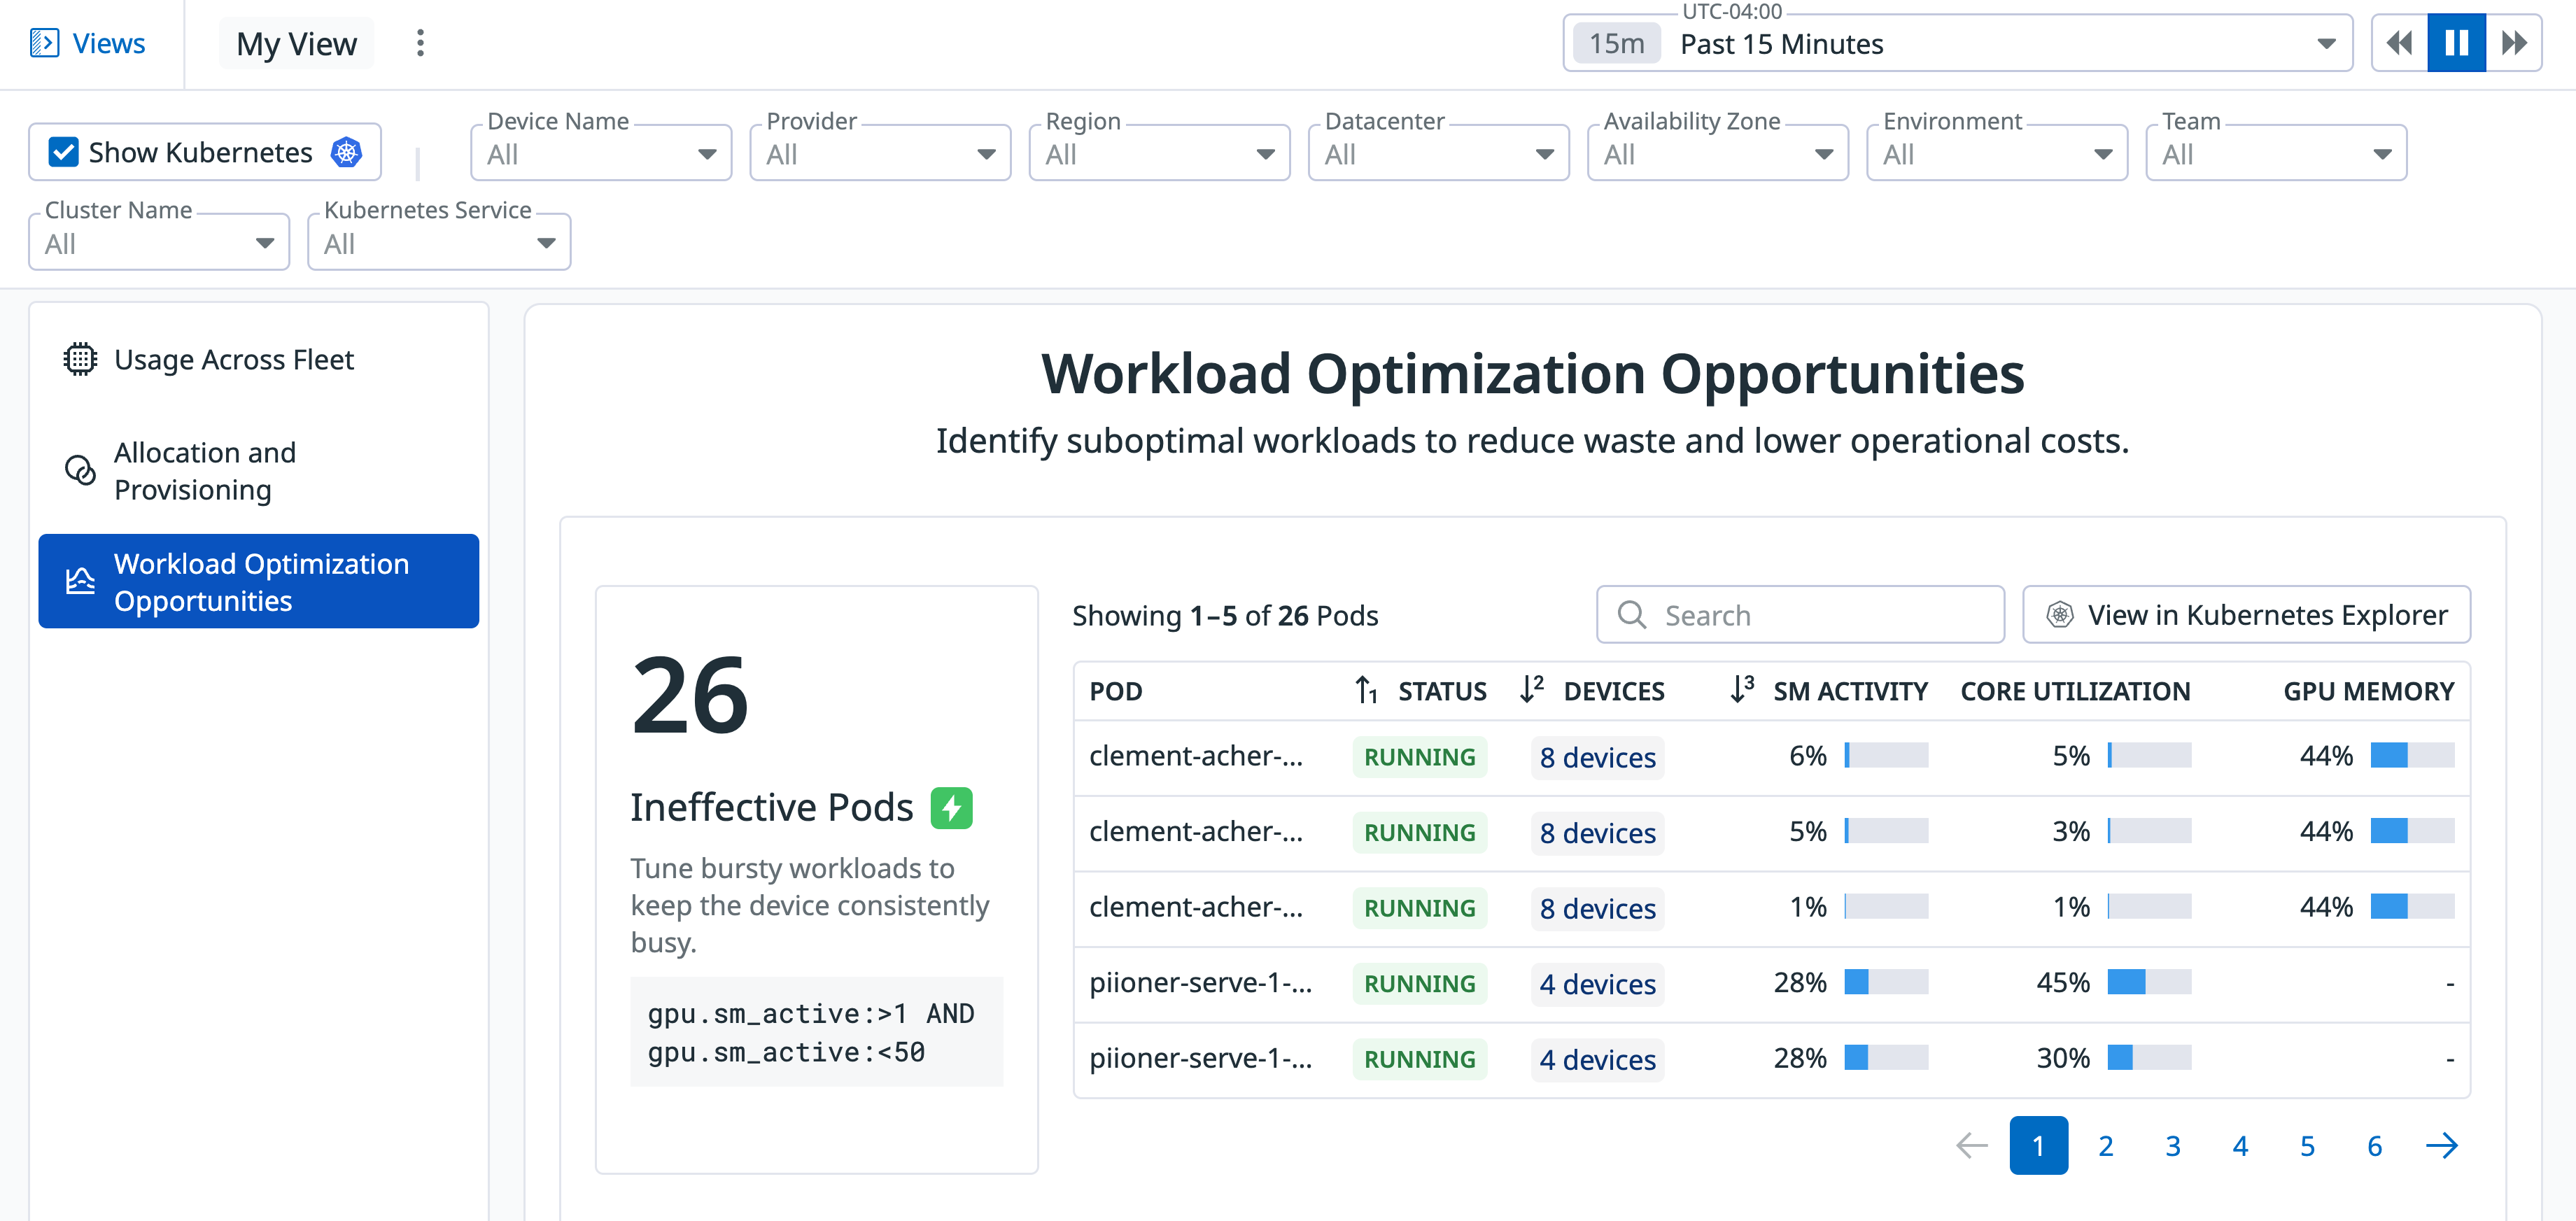This screenshot has height=1221, width=2576.
Task: Click the pause button for live updates
Action: (2456, 43)
